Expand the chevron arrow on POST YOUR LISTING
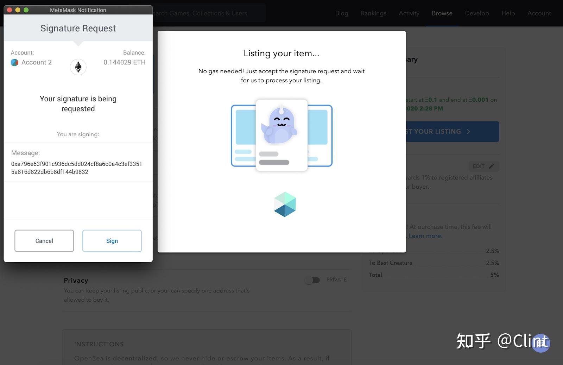Image resolution: width=563 pixels, height=365 pixels. (468, 131)
